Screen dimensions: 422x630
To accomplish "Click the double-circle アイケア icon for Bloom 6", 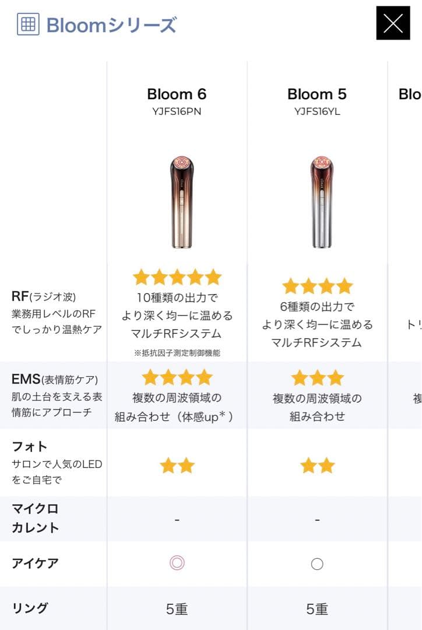I will tap(177, 563).
